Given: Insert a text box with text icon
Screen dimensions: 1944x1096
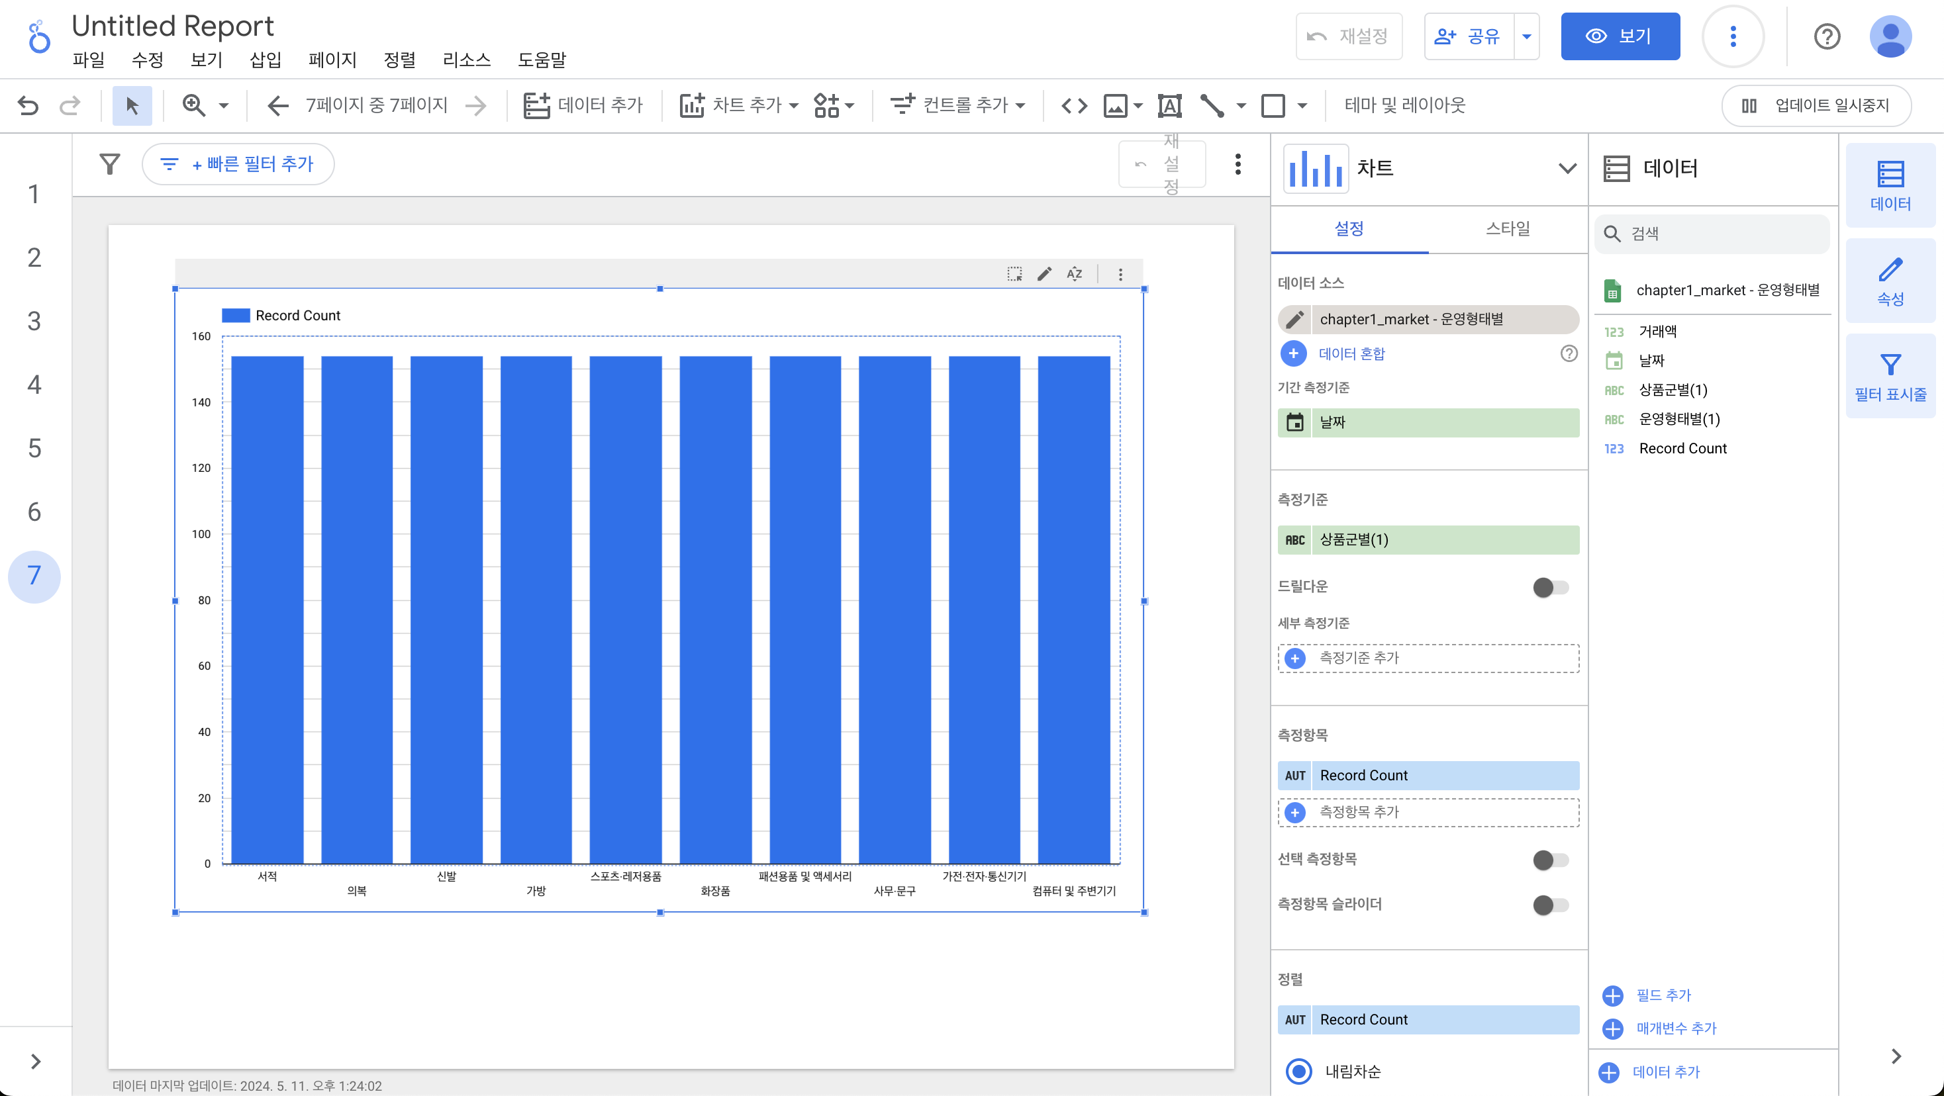Looking at the screenshot, I should pos(1169,105).
